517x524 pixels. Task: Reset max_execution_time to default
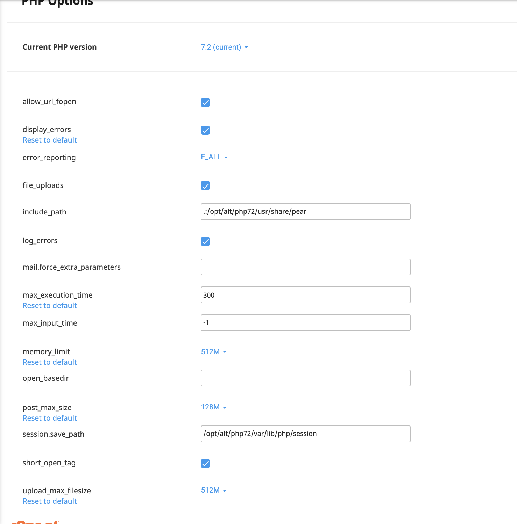point(50,305)
